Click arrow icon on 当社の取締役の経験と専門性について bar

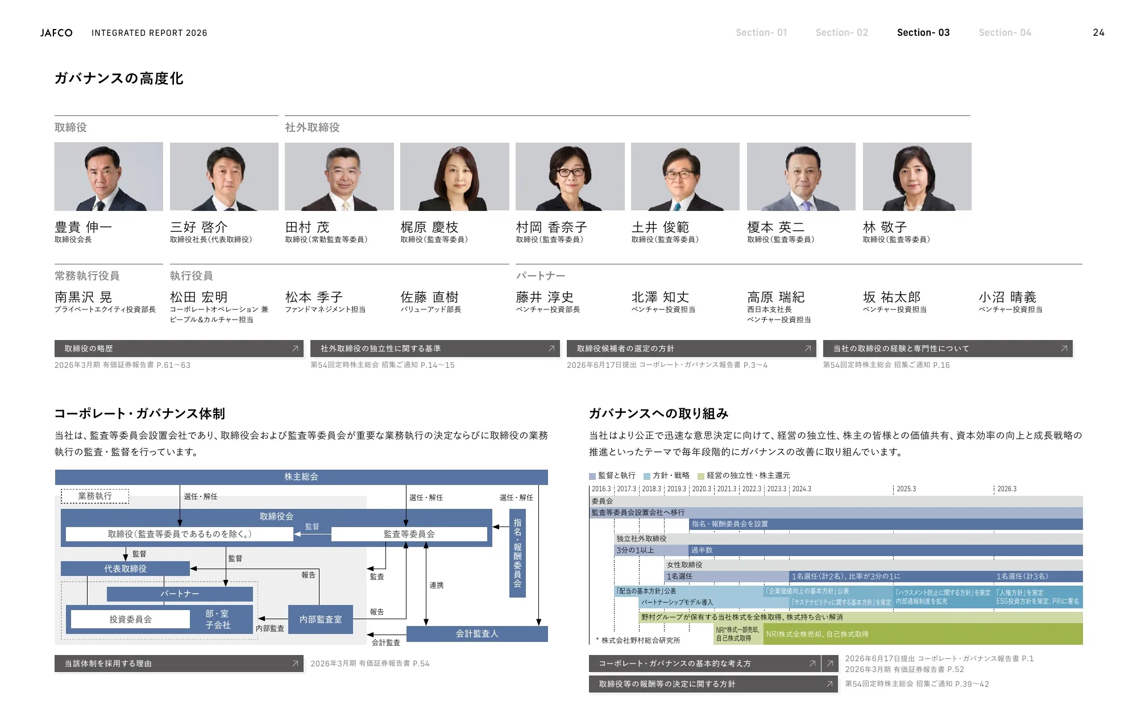(x=1064, y=349)
